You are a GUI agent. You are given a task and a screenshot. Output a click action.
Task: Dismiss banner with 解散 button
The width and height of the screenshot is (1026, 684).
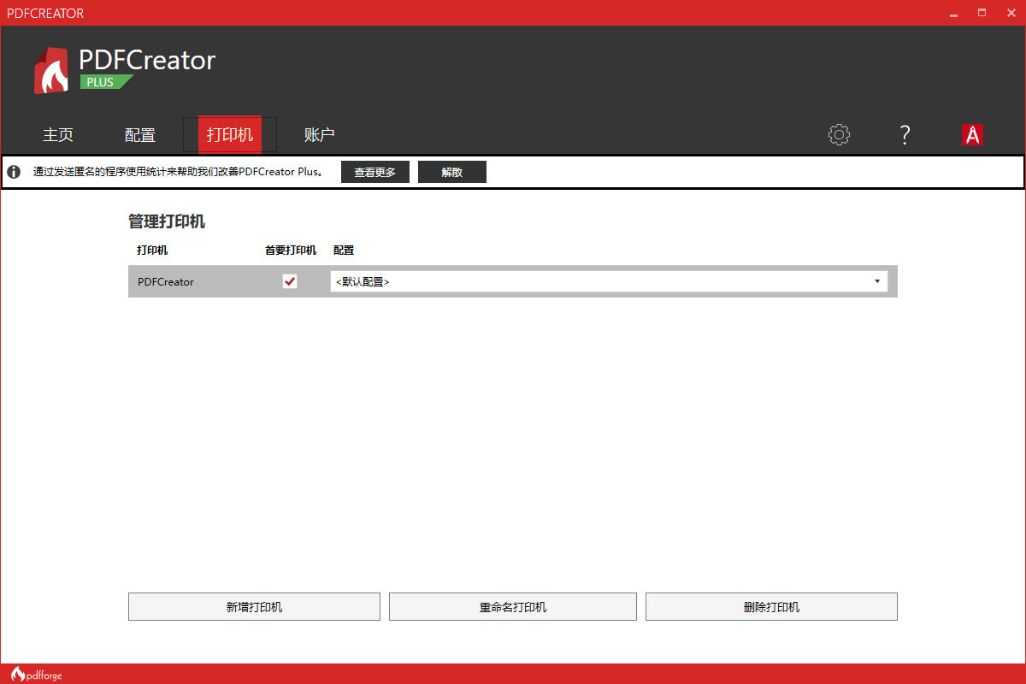click(452, 172)
